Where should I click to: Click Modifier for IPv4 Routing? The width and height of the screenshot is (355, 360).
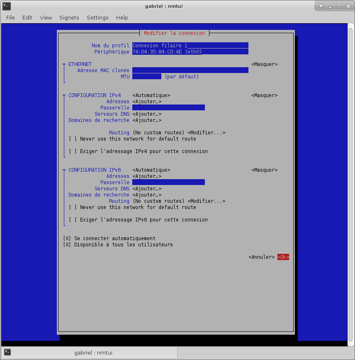coord(207,133)
